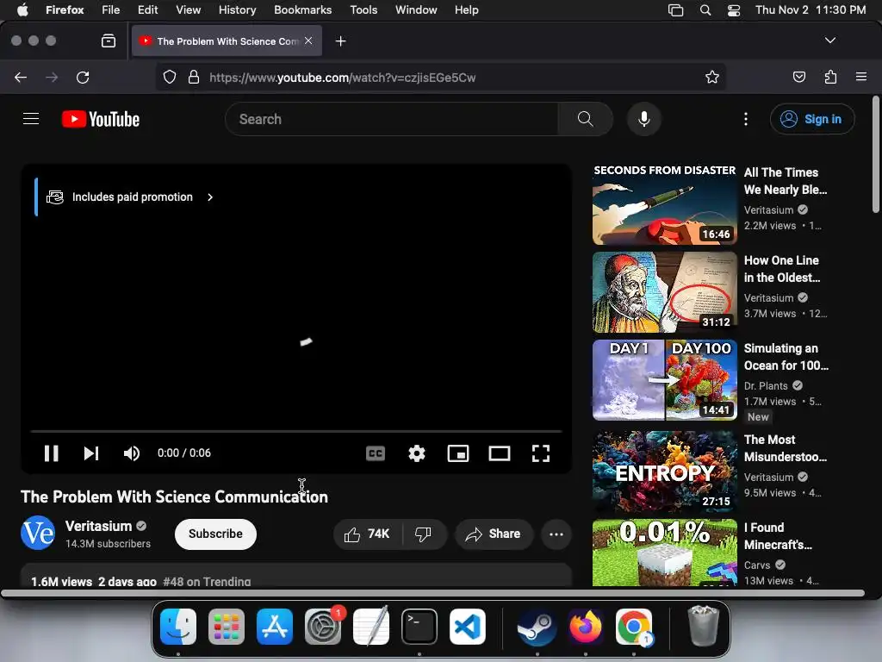Open the Dr. Plants channel link

coord(766,385)
